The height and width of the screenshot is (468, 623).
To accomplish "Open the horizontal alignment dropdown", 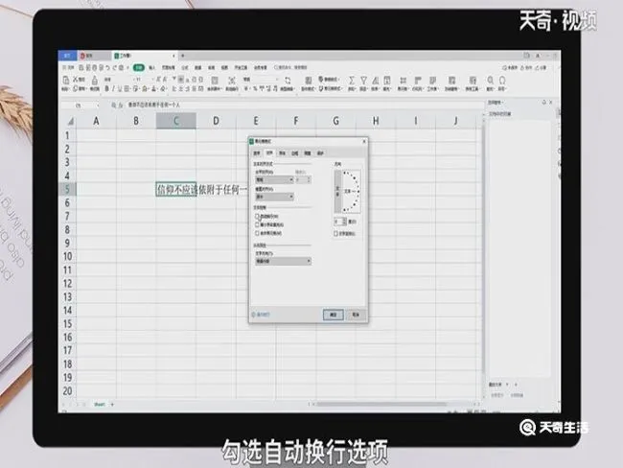I will (x=274, y=180).
